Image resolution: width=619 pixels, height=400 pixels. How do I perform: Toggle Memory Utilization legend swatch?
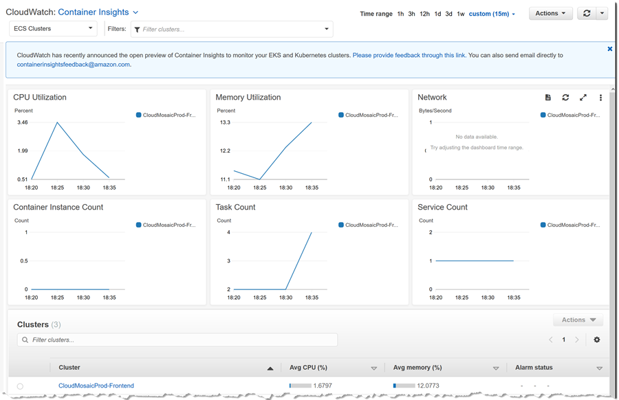click(x=341, y=115)
